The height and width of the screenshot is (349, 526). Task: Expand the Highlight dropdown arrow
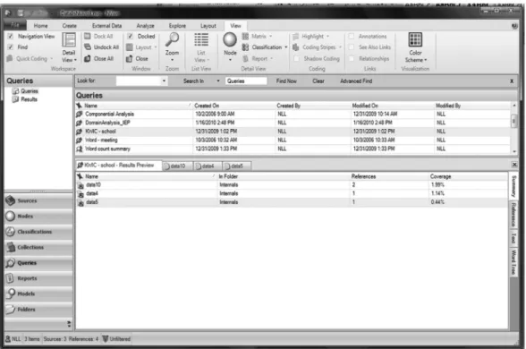tap(327, 36)
